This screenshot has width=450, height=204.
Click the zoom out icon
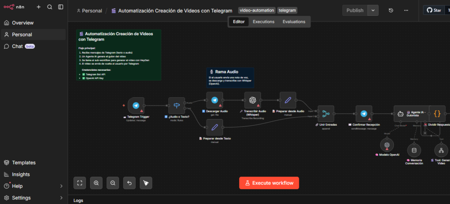(x=113, y=183)
